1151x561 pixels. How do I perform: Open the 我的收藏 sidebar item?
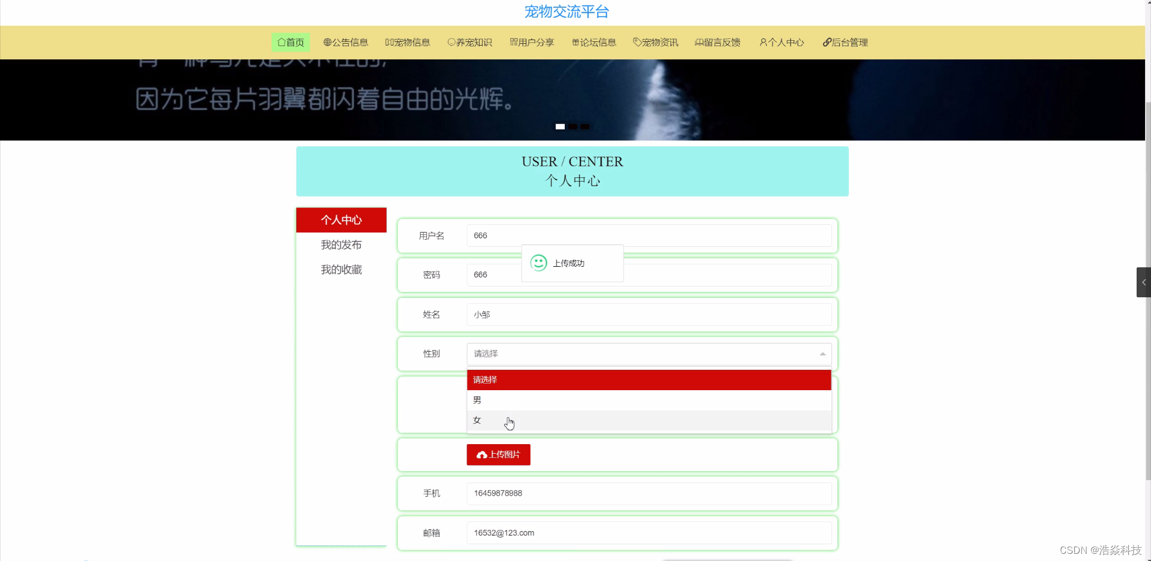[x=341, y=269]
